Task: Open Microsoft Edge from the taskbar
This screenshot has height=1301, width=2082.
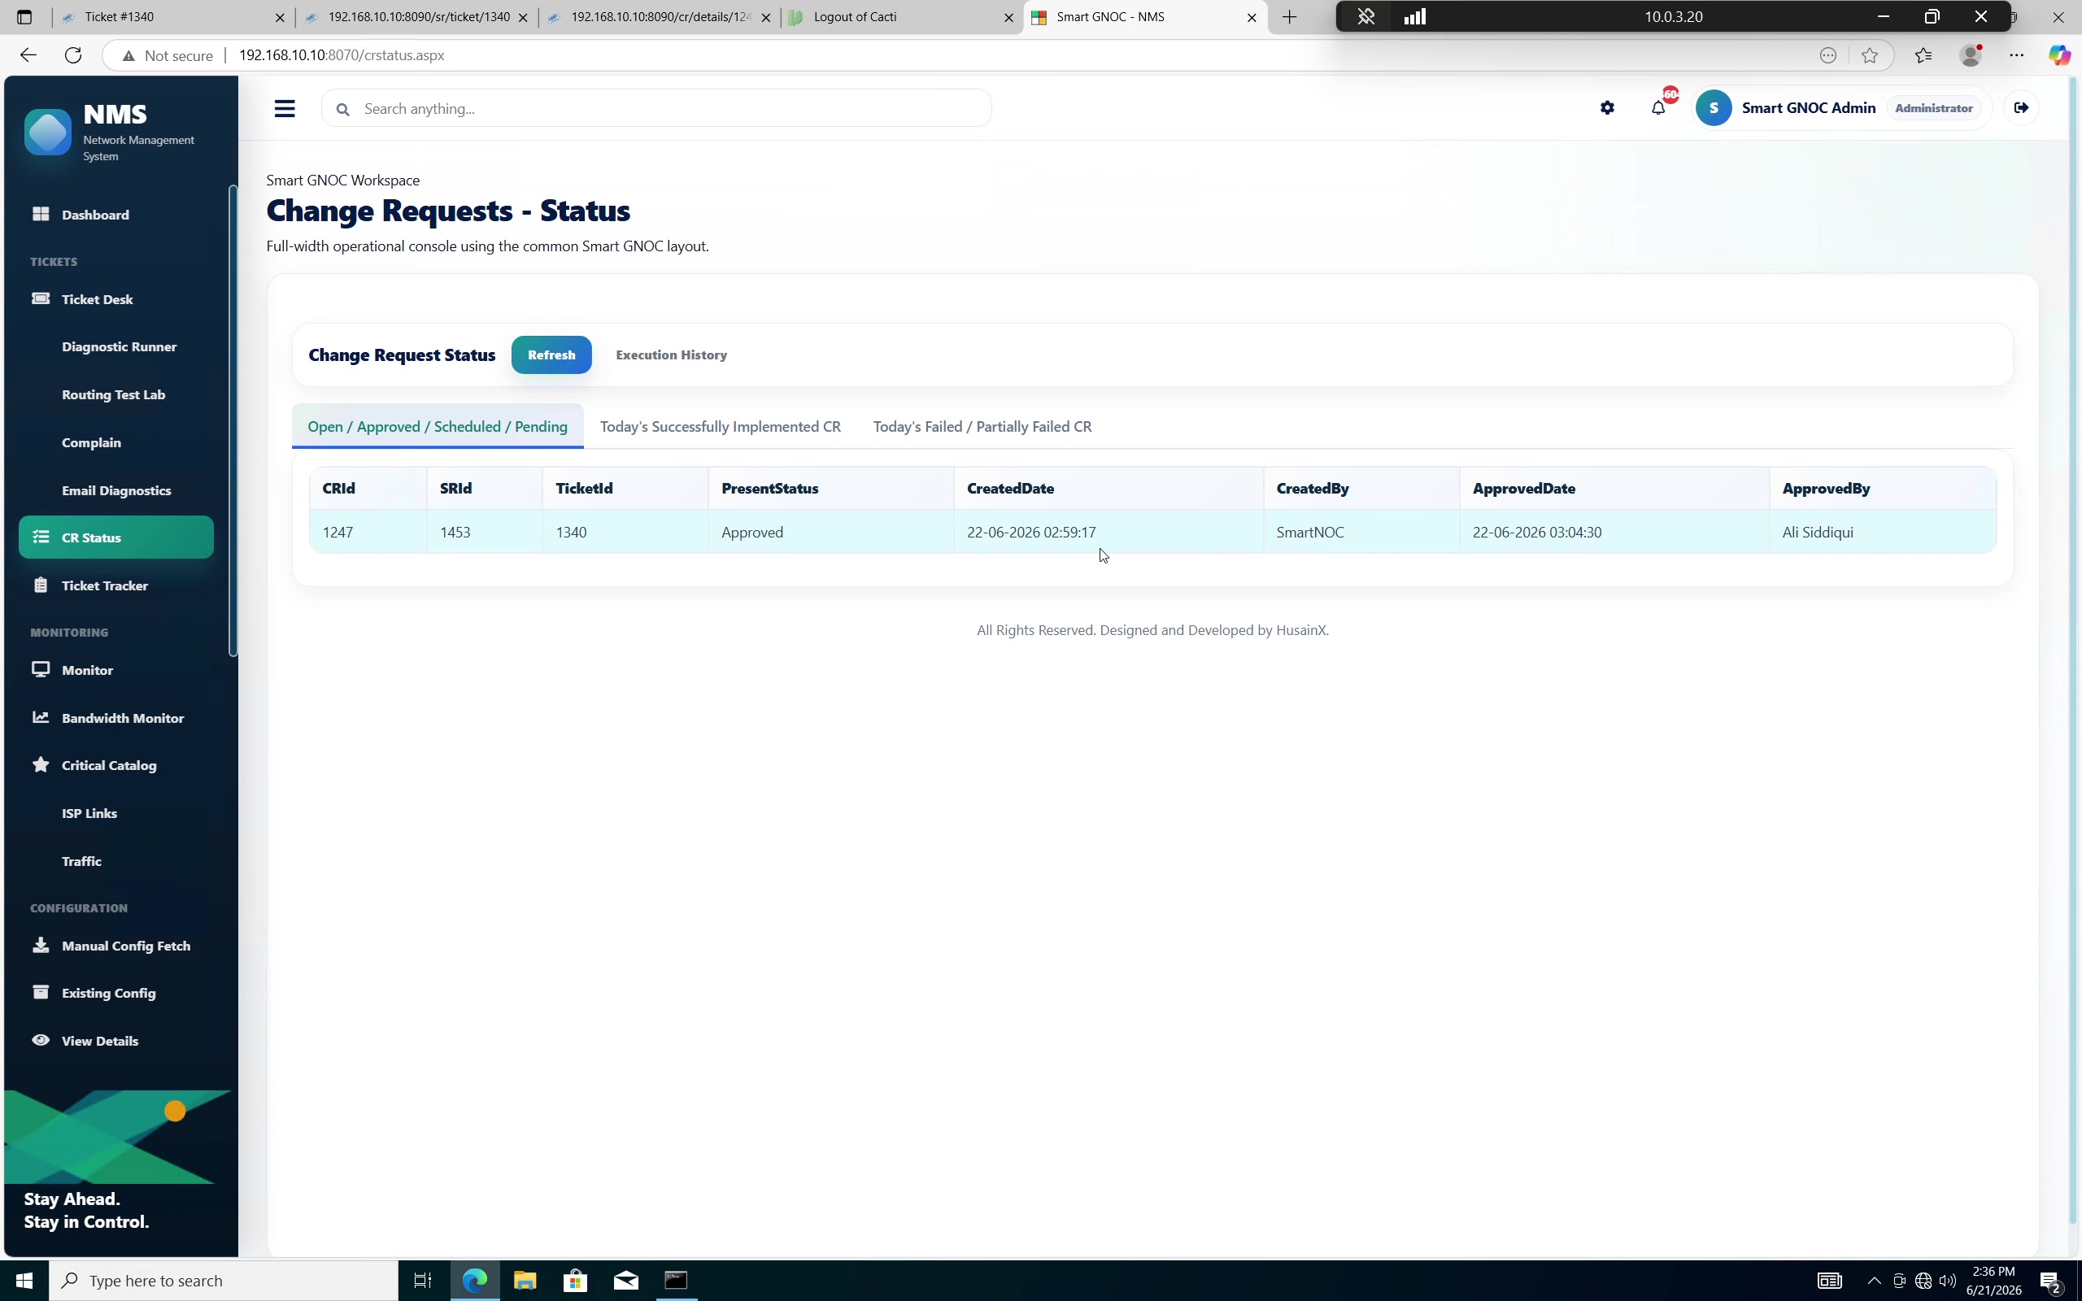Action: pyautogui.click(x=475, y=1281)
